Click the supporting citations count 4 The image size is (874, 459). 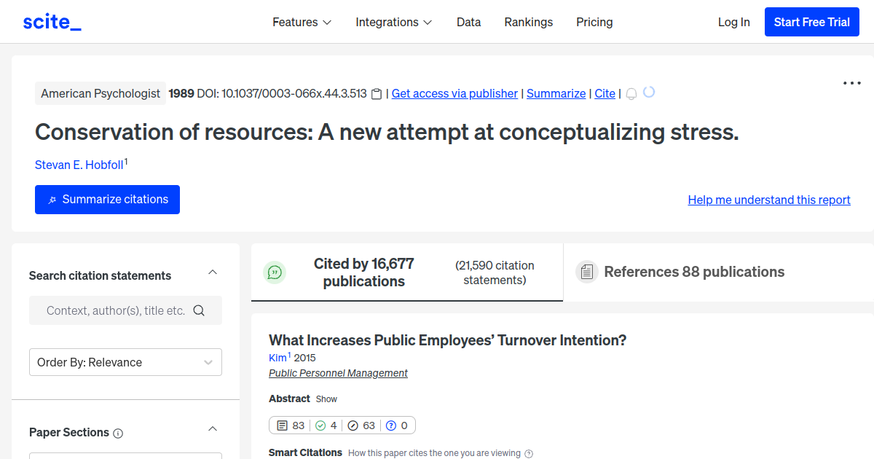coord(326,425)
